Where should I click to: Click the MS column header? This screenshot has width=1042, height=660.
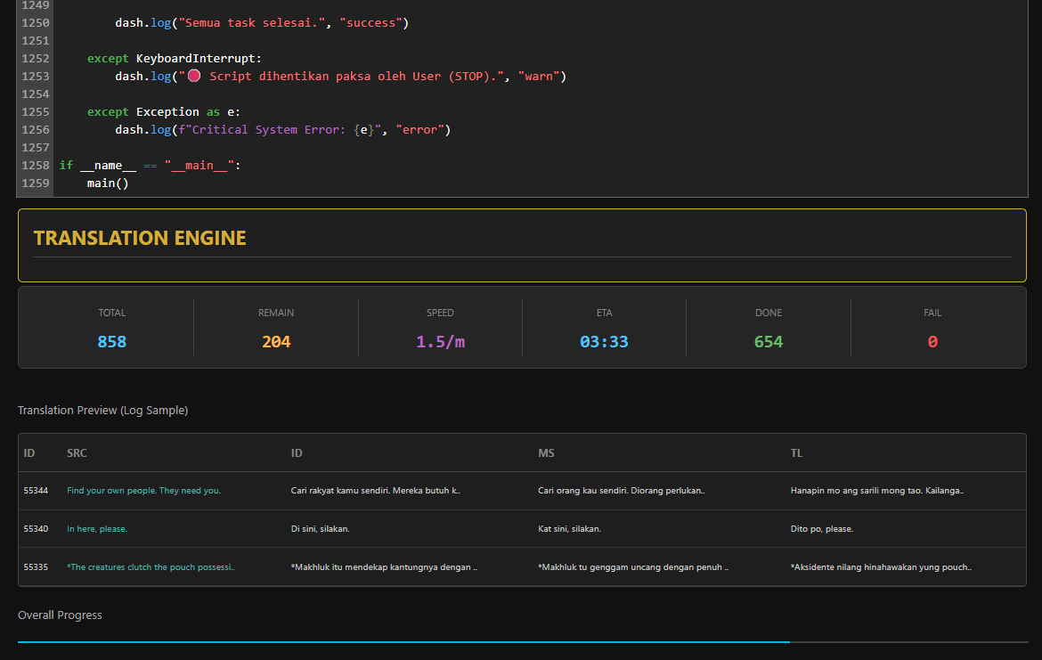click(x=546, y=453)
